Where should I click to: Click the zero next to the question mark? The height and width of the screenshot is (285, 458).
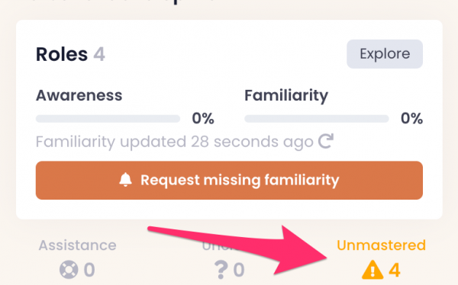click(x=239, y=270)
